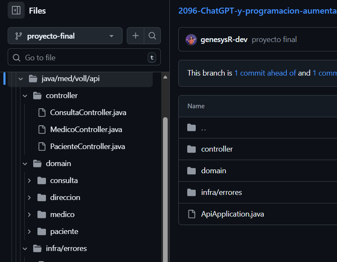
Task: Expand the medico folder in tree
Action: (x=29, y=214)
